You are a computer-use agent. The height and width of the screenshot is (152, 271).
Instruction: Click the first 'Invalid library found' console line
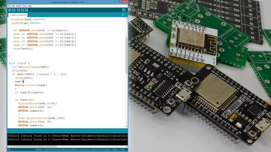pyautogui.click(x=68, y=136)
